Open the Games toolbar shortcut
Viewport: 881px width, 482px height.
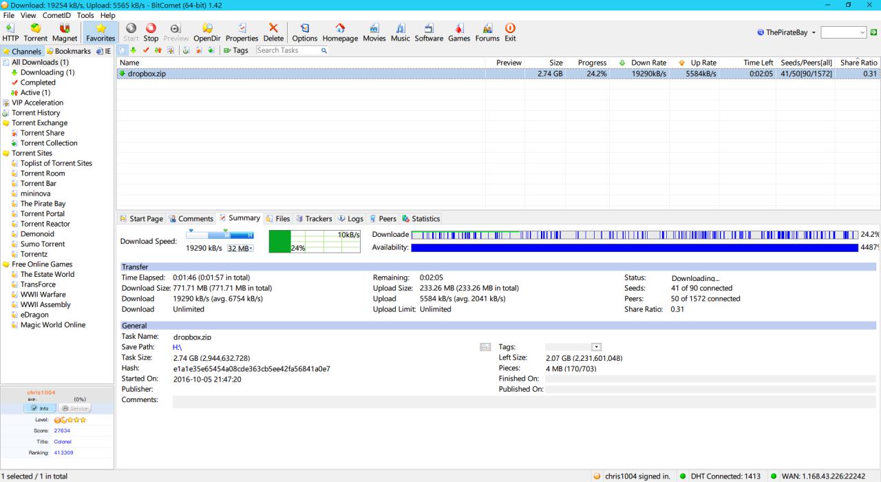coord(459,32)
